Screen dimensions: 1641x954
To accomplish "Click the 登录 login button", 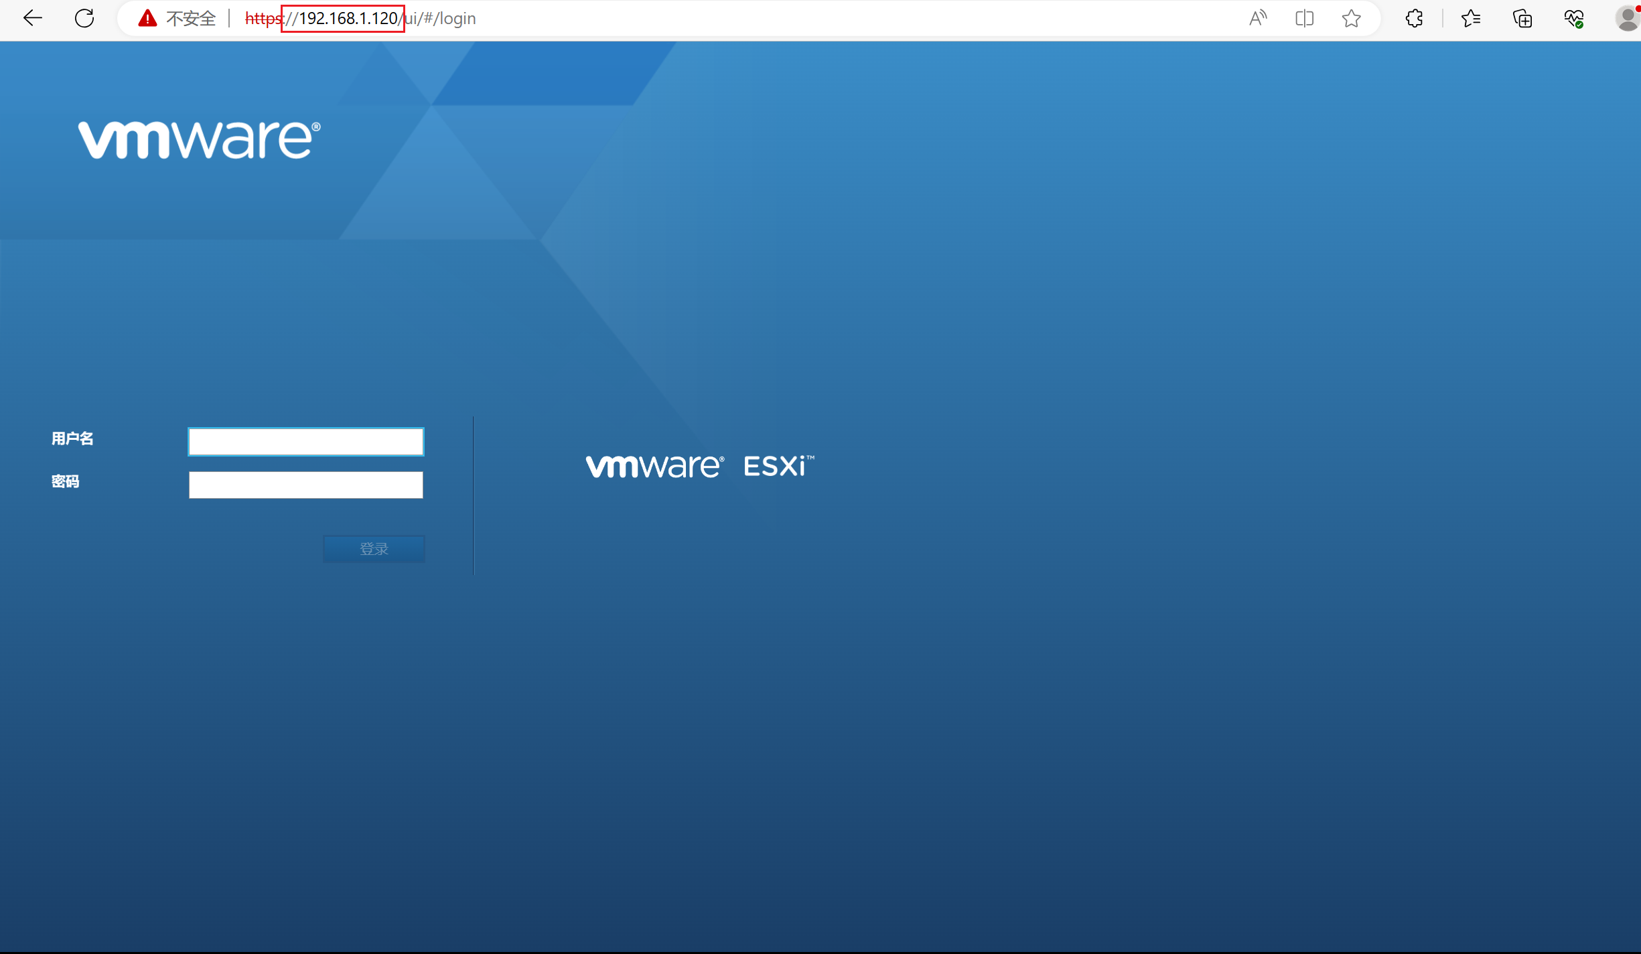I will click(x=374, y=549).
